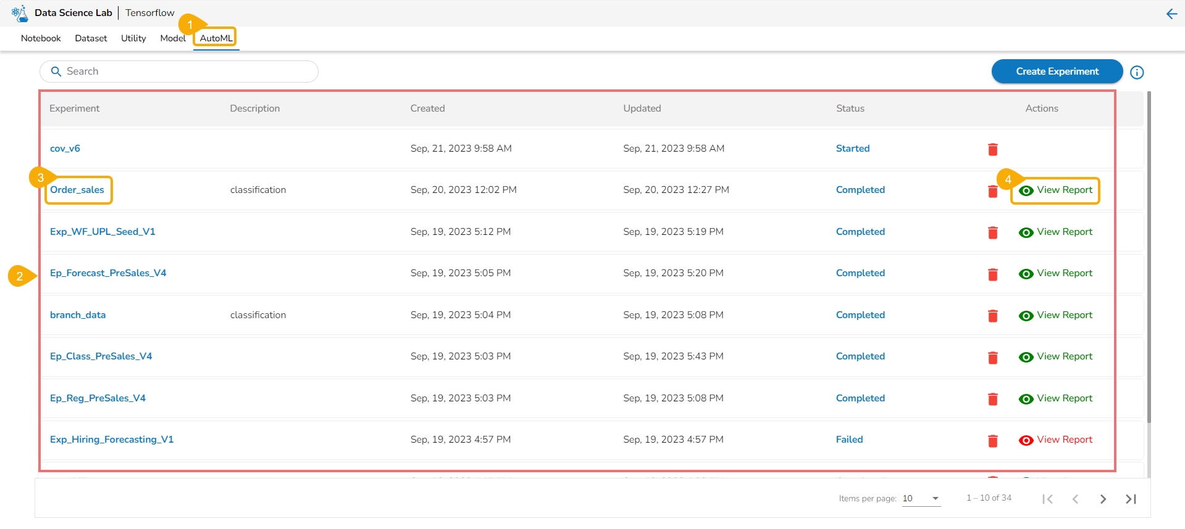Open the Notebook tab

(41, 38)
